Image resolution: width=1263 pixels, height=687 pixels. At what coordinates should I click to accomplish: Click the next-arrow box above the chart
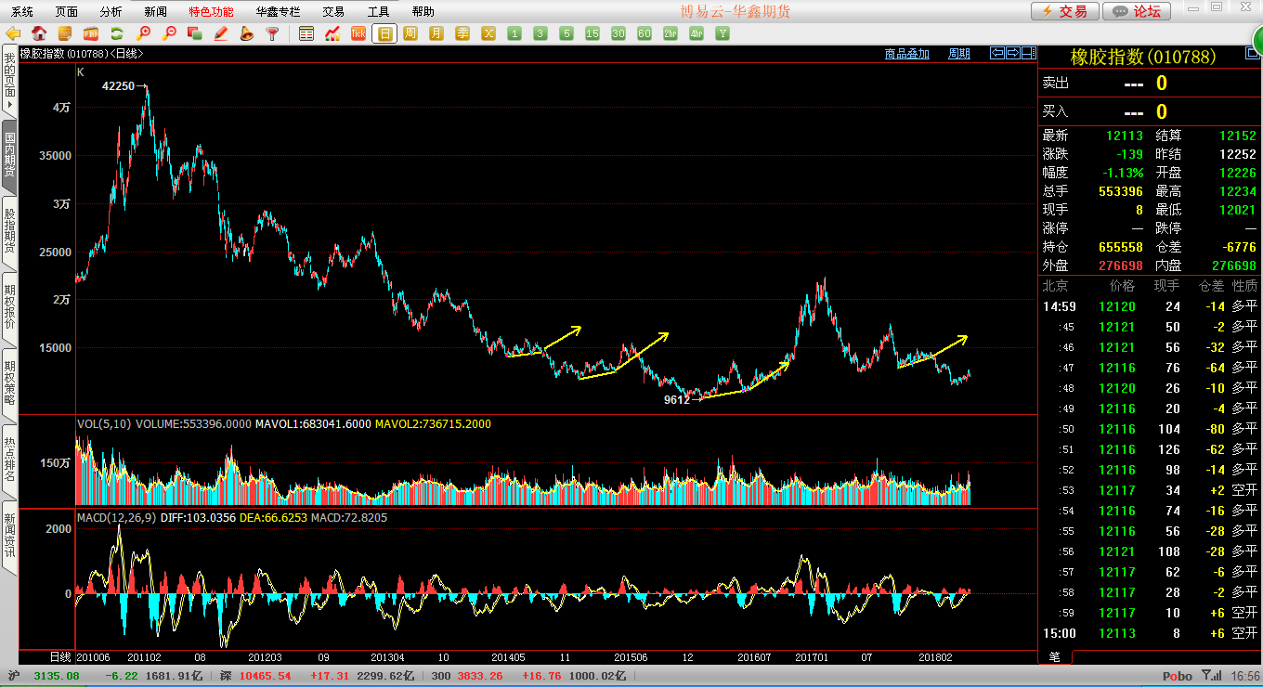click(x=1013, y=53)
